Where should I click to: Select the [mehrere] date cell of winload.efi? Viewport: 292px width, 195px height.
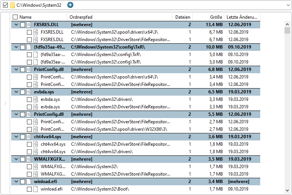click(x=239, y=182)
